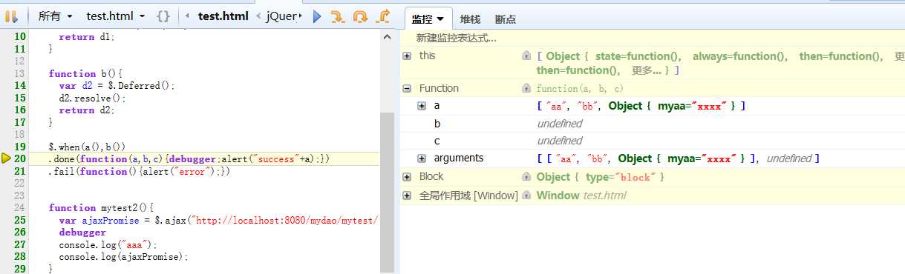Click the undefined value of variable c
Viewport: 905px width, 274px height.
coord(559,141)
